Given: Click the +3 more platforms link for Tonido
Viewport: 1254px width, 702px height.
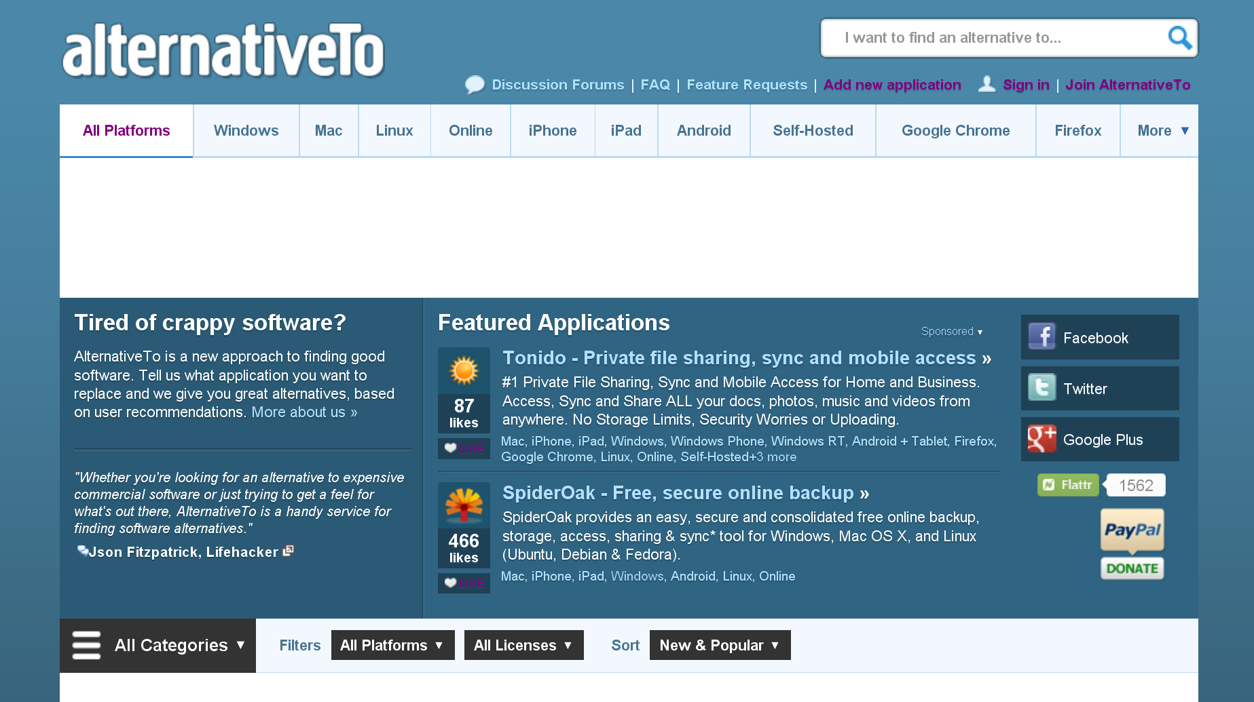Looking at the screenshot, I should [773, 457].
